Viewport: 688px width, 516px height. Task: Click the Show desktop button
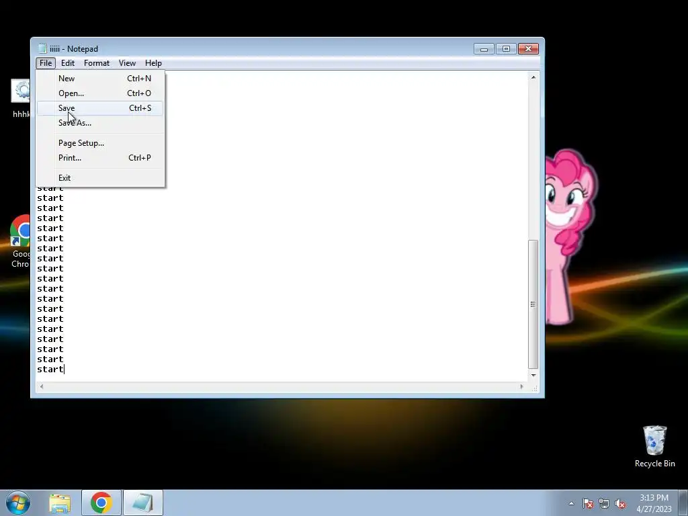pyautogui.click(x=683, y=503)
